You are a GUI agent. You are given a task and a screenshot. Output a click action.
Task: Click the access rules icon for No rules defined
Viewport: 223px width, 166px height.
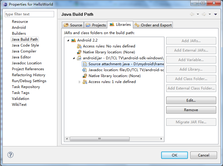pyautogui.click(x=79, y=46)
